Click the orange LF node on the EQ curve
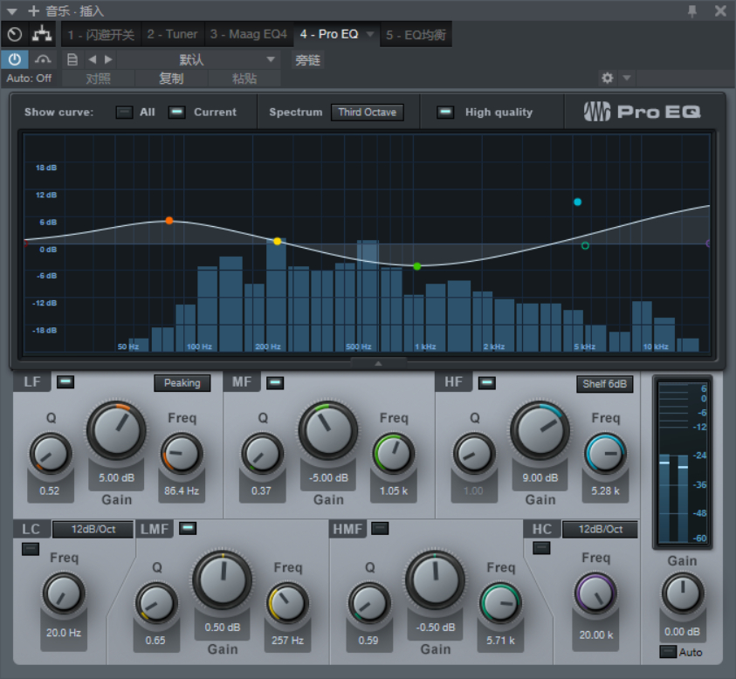The width and height of the screenshot is (736, 679). [x=169, y=221]
